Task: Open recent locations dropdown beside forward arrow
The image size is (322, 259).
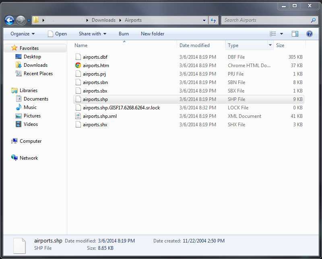Action: click(x=29, y=21)
